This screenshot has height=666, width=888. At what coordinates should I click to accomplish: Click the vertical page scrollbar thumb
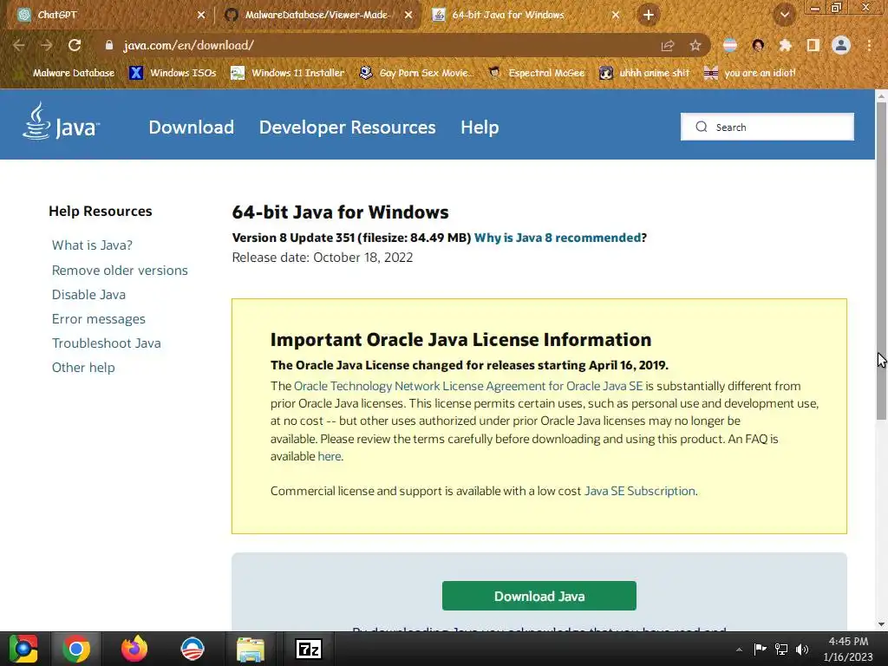881,260
